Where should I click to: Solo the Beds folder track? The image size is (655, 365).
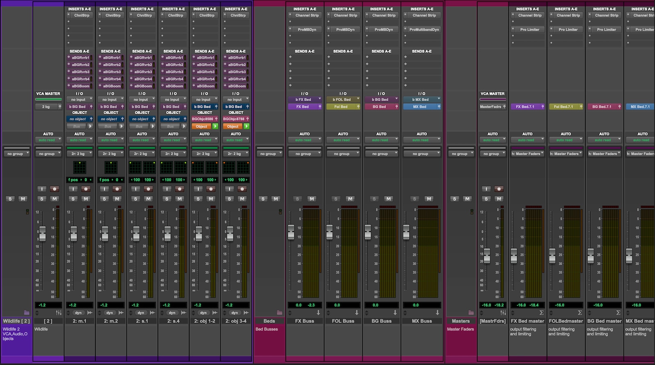coord(263,199)
